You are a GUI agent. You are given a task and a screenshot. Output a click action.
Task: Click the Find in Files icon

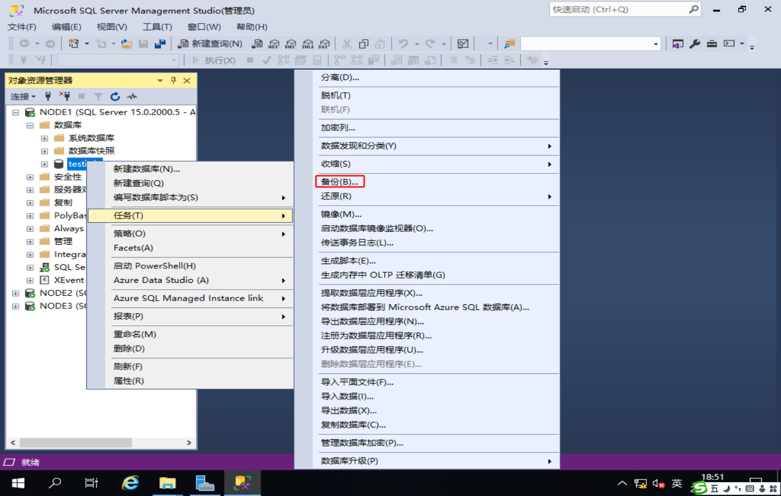pos(510,44)
